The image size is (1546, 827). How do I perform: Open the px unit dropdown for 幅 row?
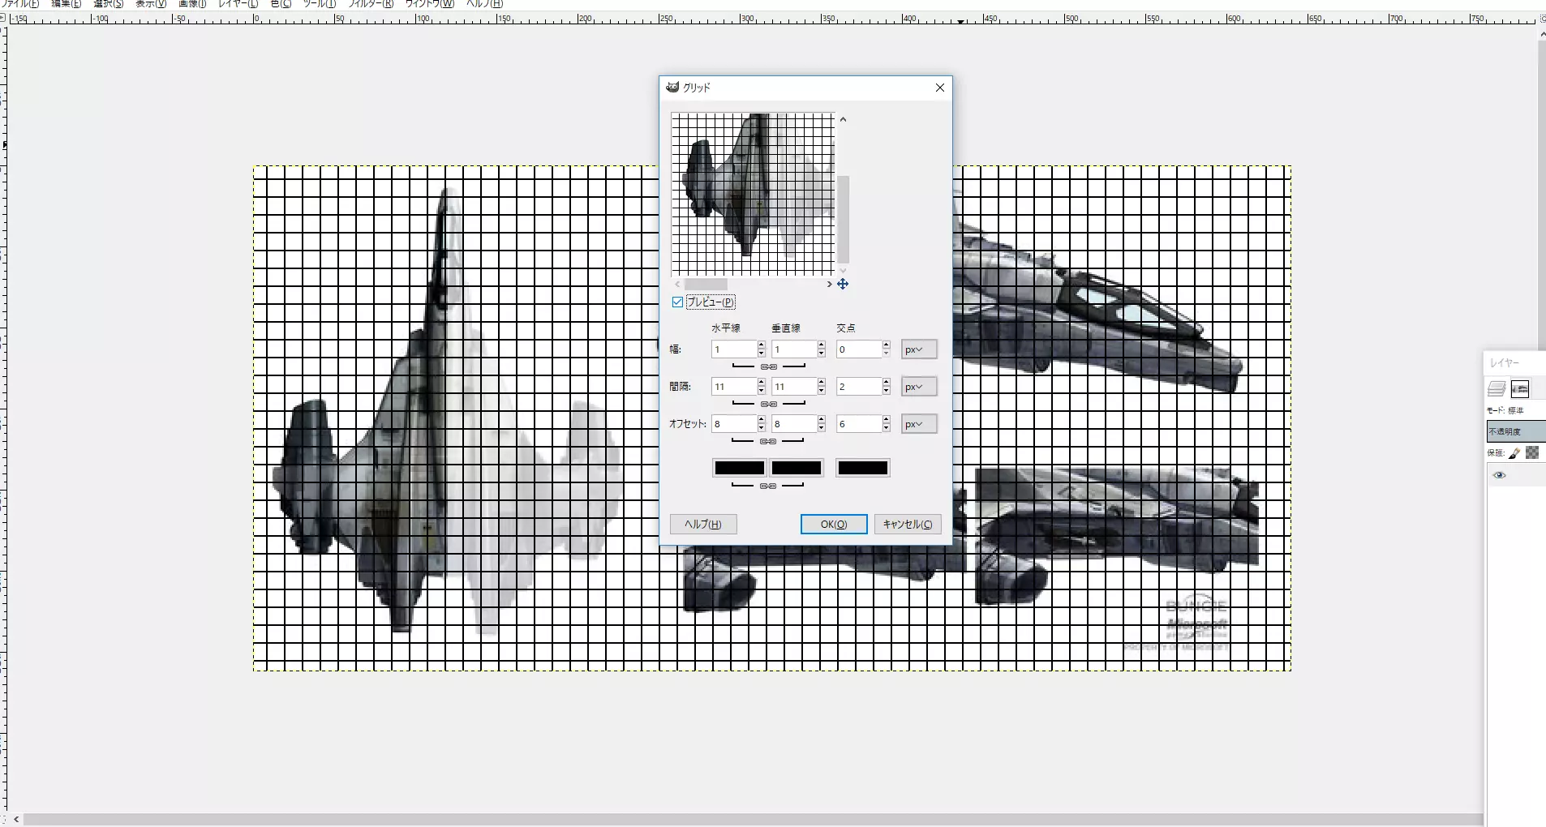pyautogui.click(x=918, y=349)
